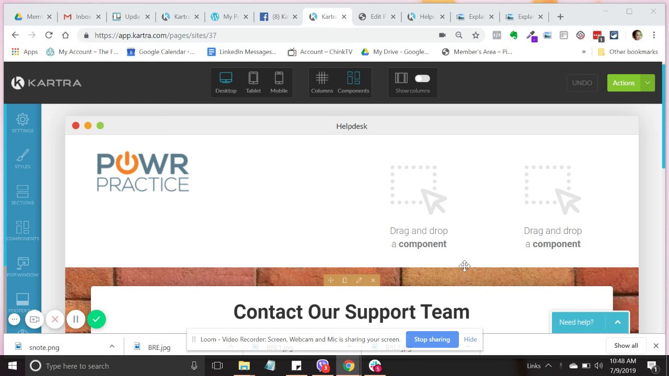Image resolution: width=669 pixels, height=376 pixels.
Task: Open My Drive – Google bookmark
Action: 395,52
